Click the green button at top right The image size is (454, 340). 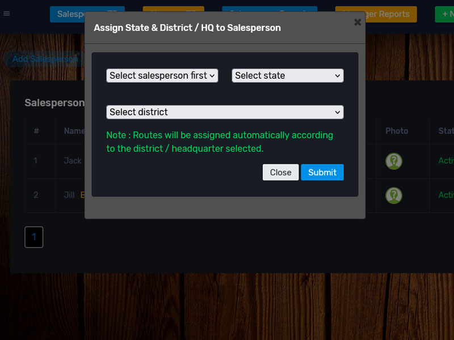444,14
